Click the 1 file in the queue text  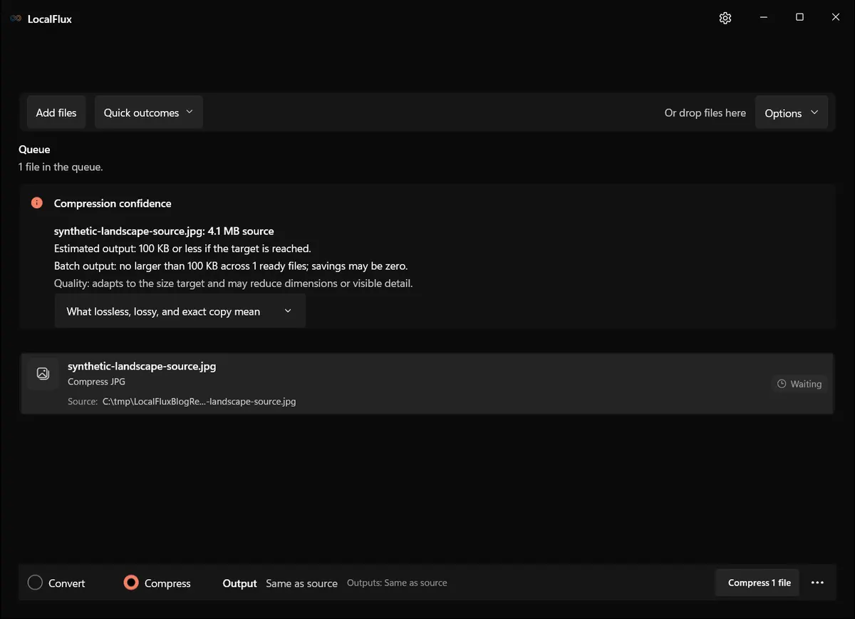coord(61,167)
